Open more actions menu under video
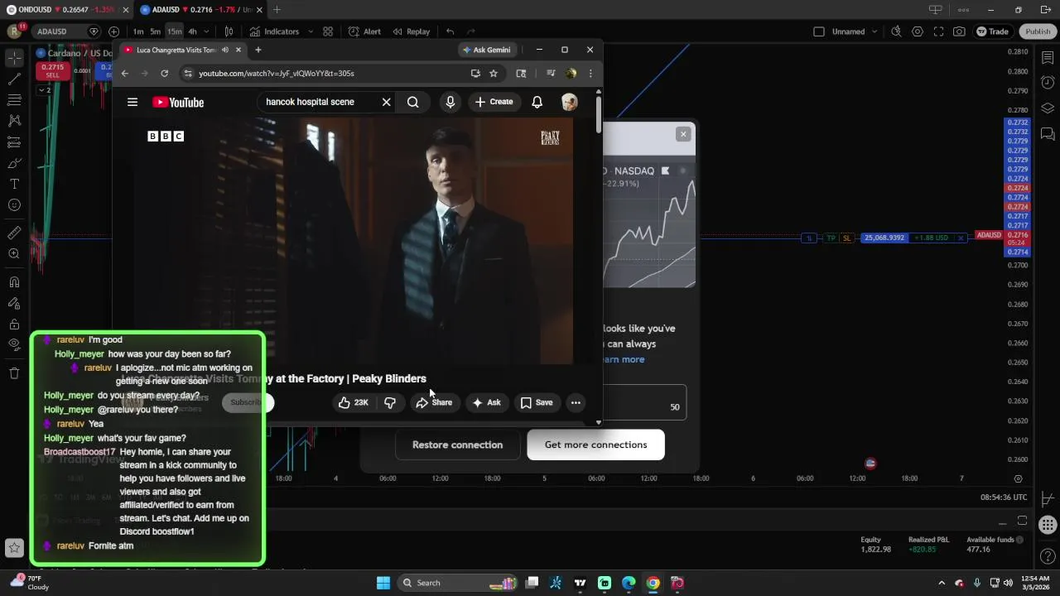This screenshot has width=1060, height=596. pos(576,402)
